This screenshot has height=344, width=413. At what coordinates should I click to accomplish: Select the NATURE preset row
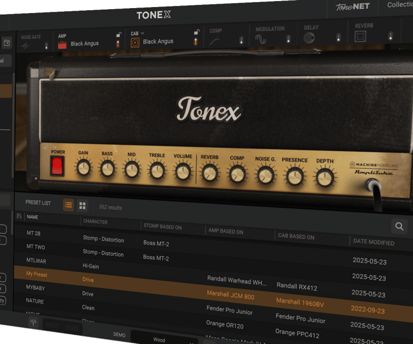(x=35, y=301)
